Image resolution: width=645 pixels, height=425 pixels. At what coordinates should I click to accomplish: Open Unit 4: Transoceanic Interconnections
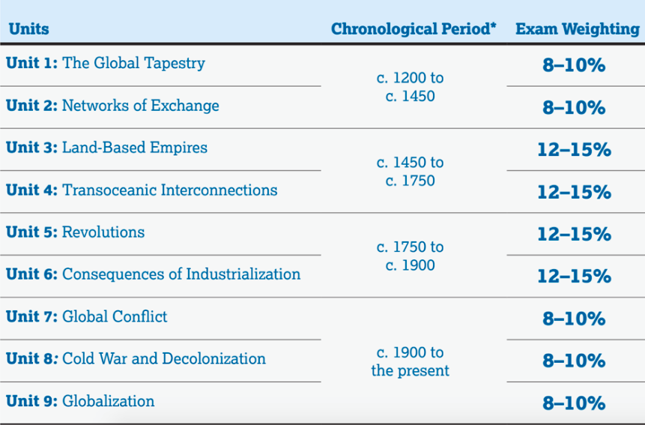click(142, 190)
